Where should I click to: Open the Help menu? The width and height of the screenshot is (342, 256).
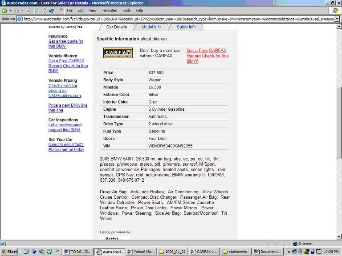click(139, 10)
